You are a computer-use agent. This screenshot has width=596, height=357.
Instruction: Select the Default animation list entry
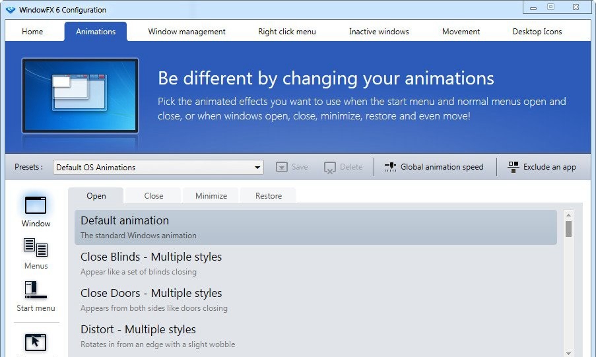click(316, 228)
